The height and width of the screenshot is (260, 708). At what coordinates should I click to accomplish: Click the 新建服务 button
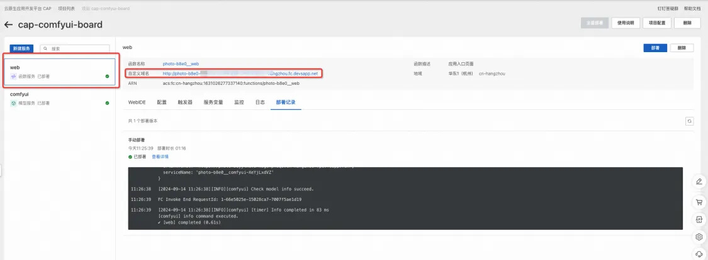point(21,48)
